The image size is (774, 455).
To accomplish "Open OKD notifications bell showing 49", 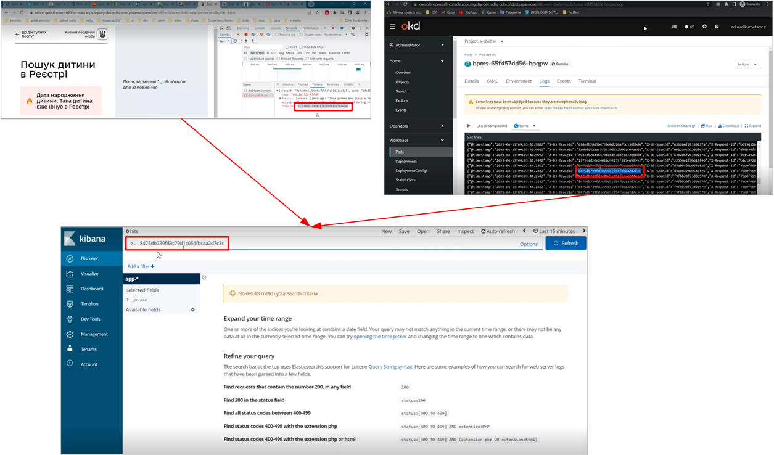I will click(x=690, y=27).
